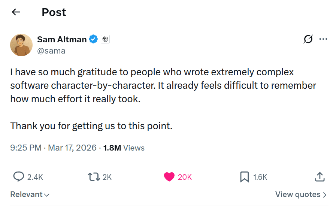
Task: Click the back arrow icon
Action: pyautogui.click(x=16, y=12)
